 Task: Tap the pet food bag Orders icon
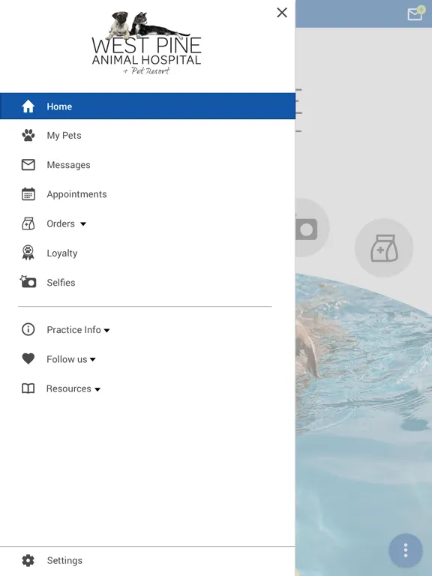tap(28, 223)
